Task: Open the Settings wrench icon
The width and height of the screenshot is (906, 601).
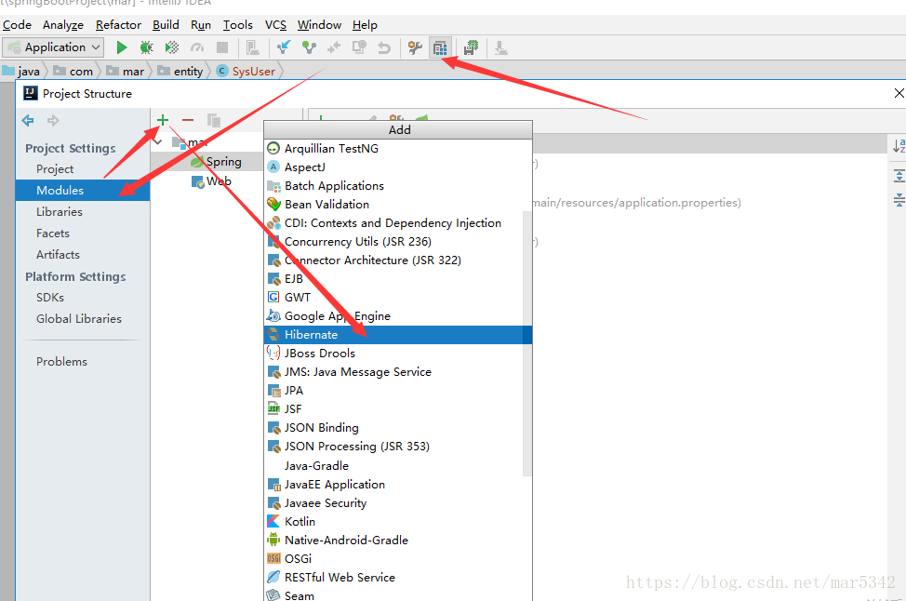Action: pyautogui.click(x=414, y=47)
